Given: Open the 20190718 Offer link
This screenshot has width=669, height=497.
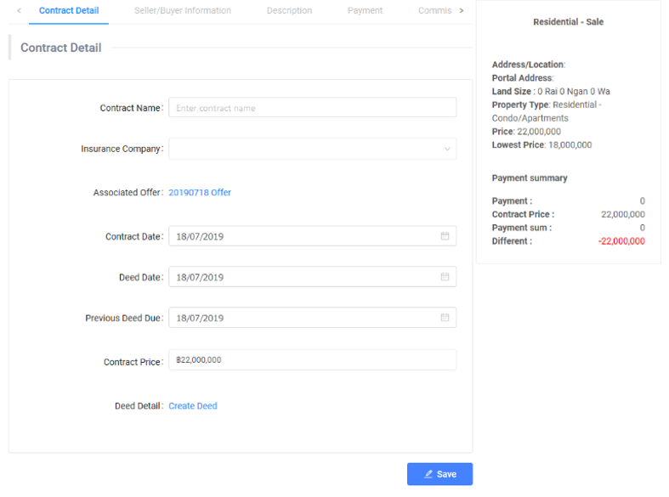Looking at the screenshot, I should coord(200,193).
